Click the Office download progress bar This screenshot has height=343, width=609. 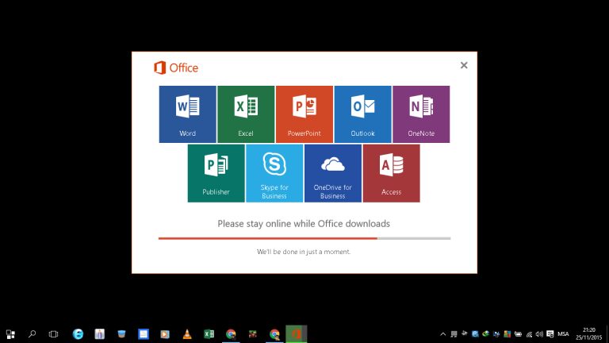coord(304,238)
